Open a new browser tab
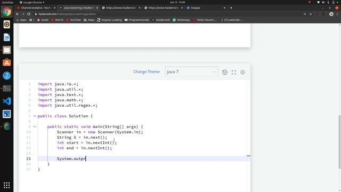The width and height of the screenshot is (341, 192). (231, 8)
